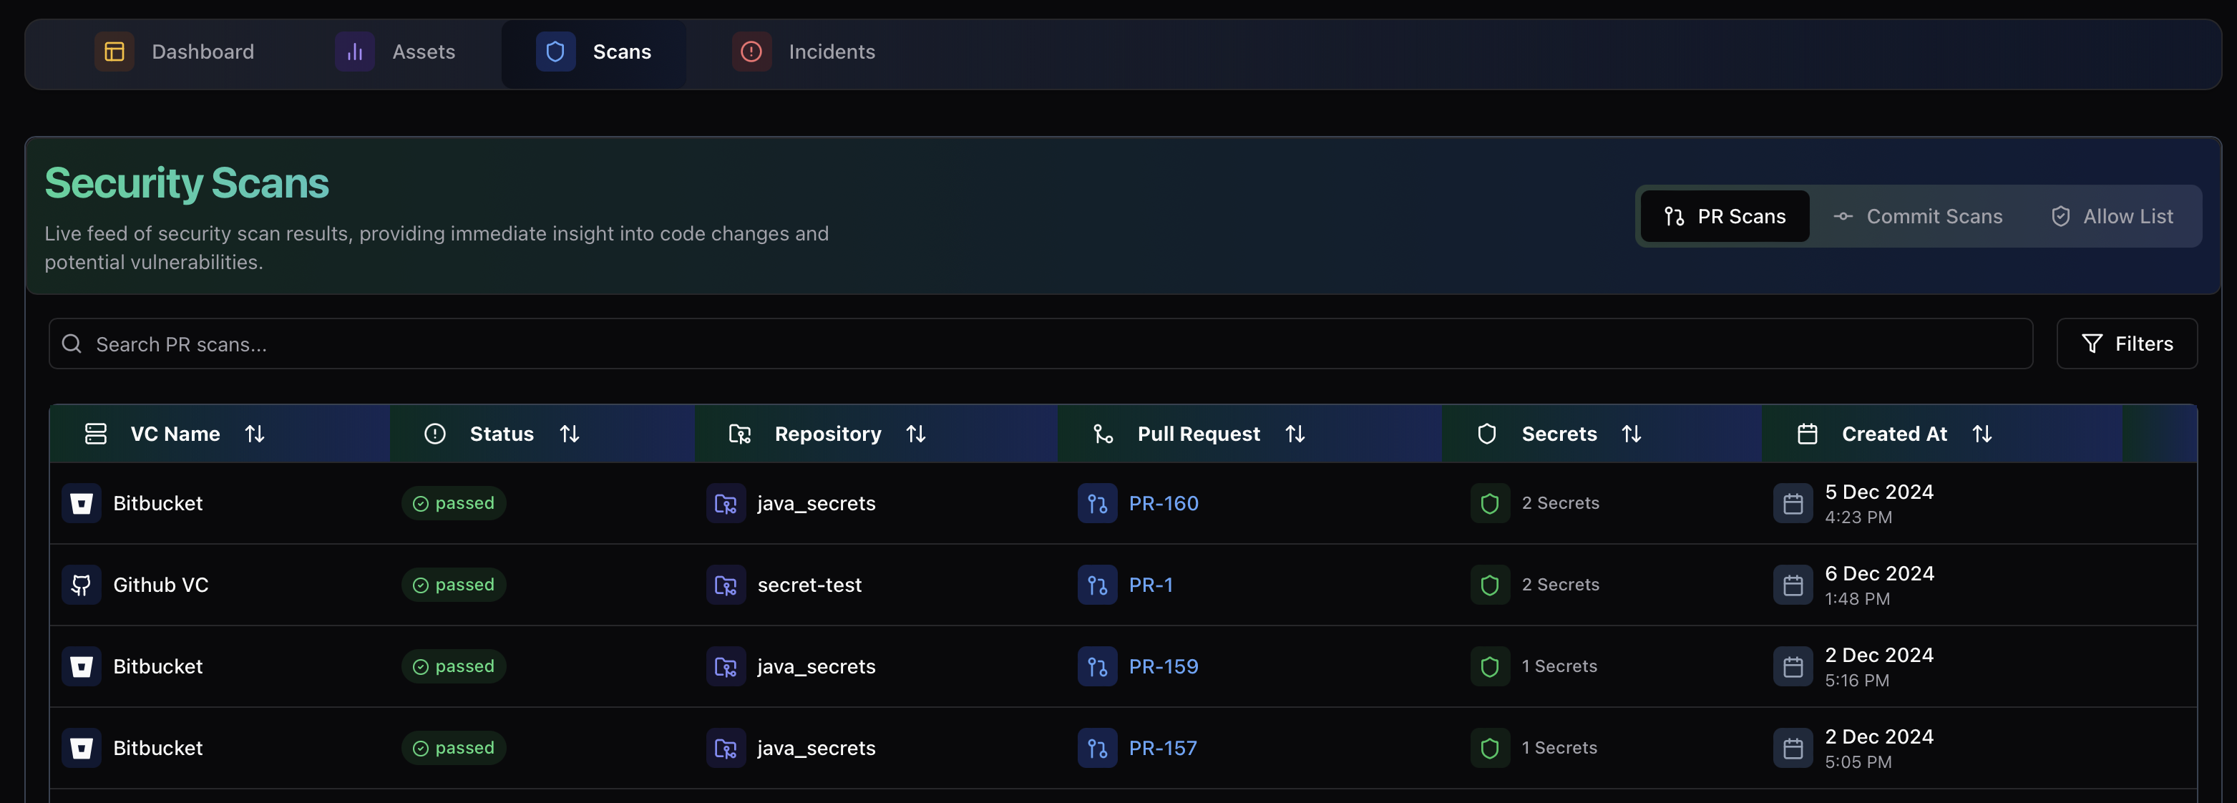The width and height of the screenshot is (2237, 803).
Task: Open the PR-160 link
Action: 1163,504
